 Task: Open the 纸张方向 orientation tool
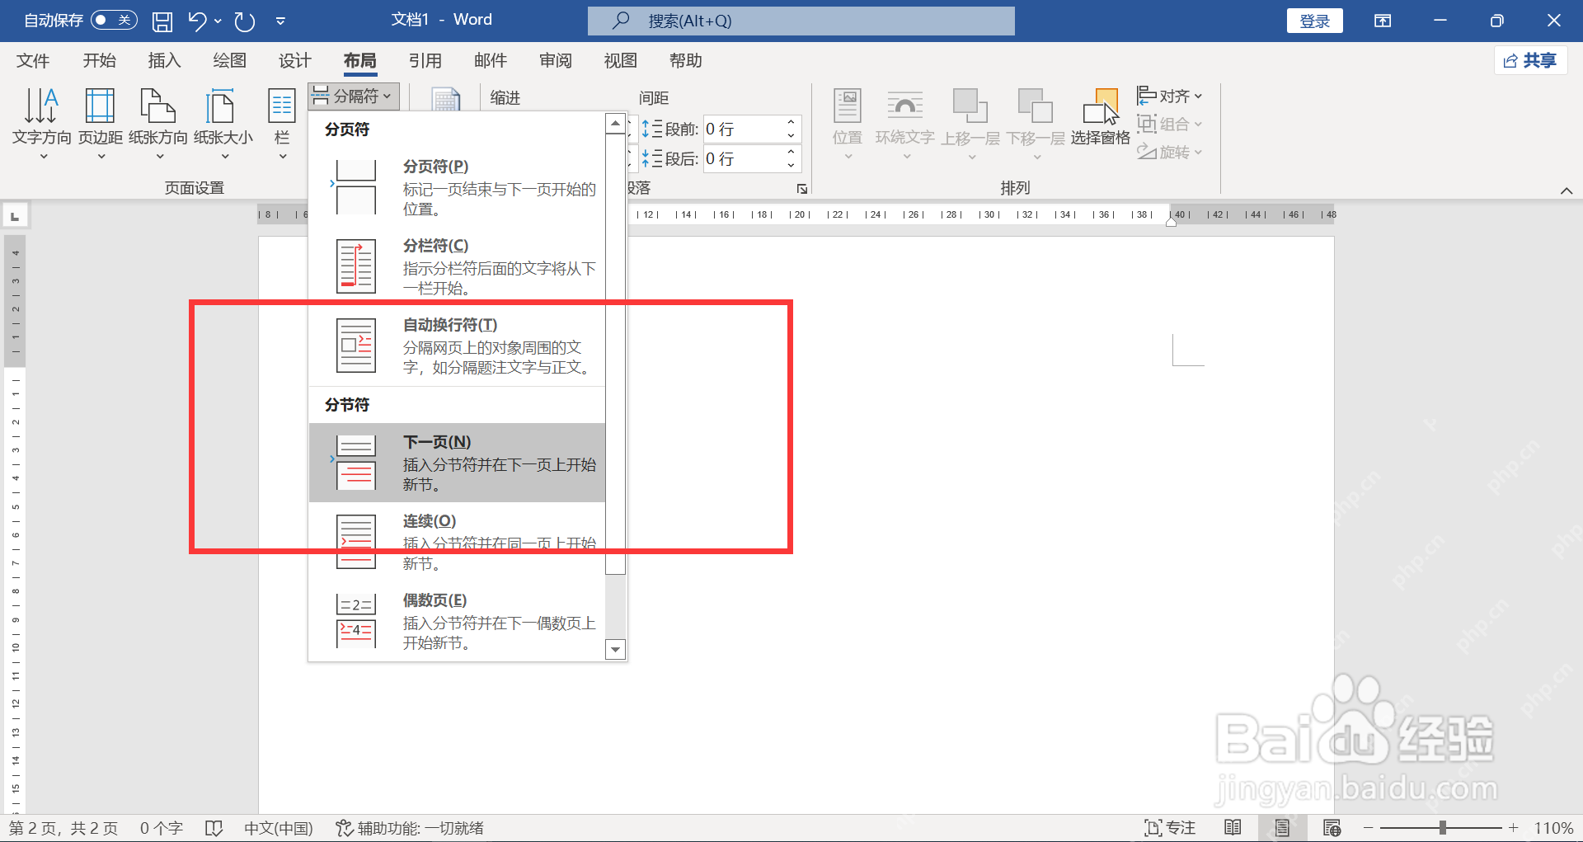(158, 124)
